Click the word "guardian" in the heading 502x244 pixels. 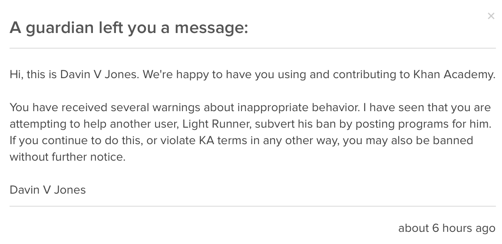[x=59, y=28]
